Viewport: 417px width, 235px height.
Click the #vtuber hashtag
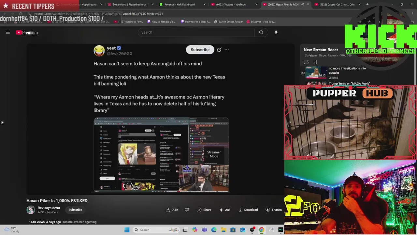tap(79, 222)
